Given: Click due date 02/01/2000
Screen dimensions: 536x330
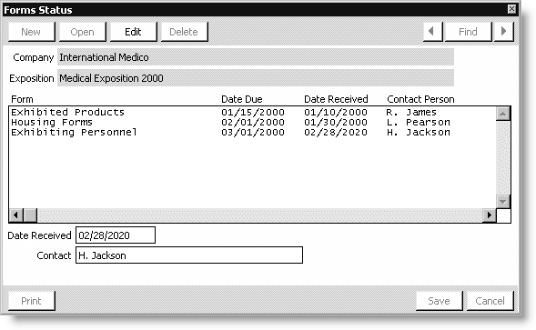Looking at the screenshot, I should coord(253,123).
